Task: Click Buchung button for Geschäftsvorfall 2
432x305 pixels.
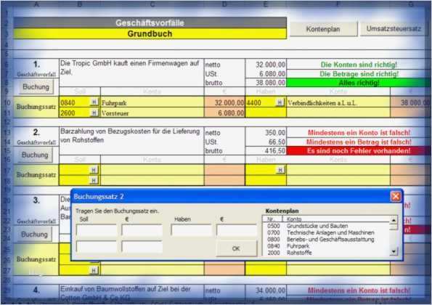Action: [x=35, y=155]
